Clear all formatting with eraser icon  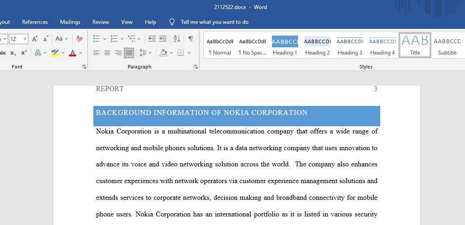79,39
